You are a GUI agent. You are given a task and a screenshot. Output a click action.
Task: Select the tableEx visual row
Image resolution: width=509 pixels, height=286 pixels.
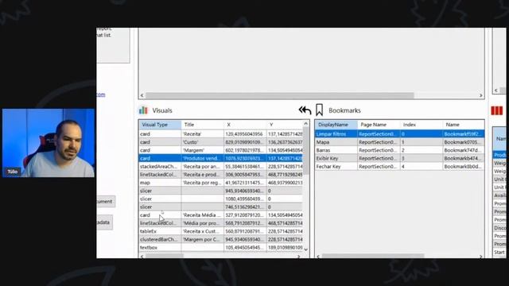coord(221,231)
